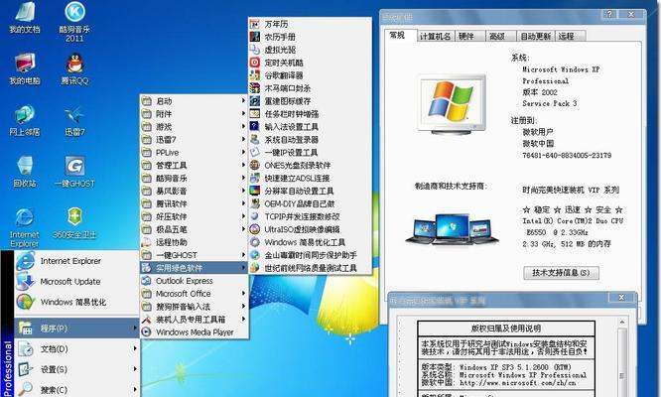Open Internet Explorer desktop icon

[25, 227]
